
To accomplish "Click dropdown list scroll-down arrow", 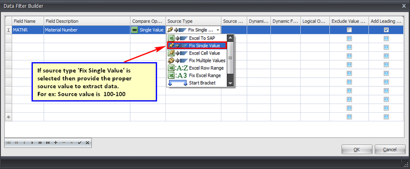I will [x=231, y=83].
